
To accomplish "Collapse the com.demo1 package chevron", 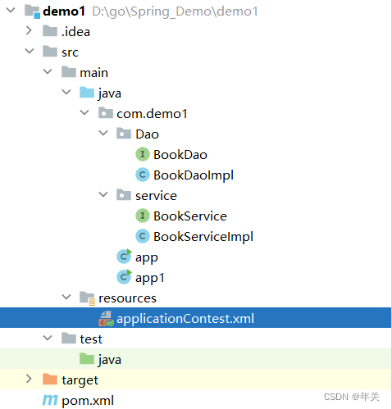I will pyautogui.click(x=84, y=112).
